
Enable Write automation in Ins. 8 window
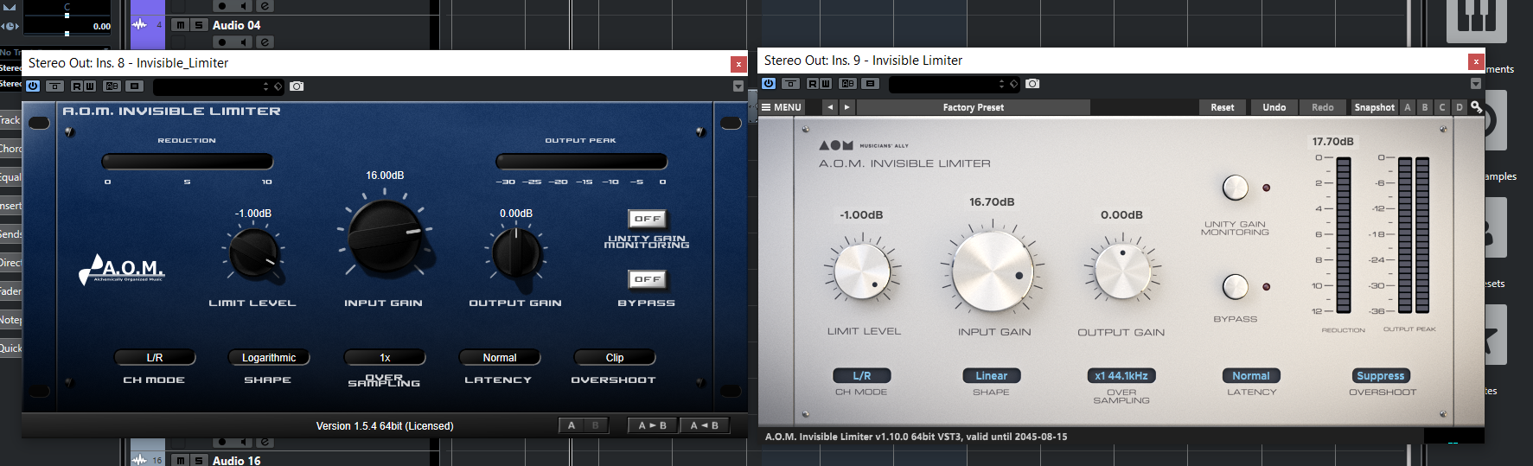[90, 86]
